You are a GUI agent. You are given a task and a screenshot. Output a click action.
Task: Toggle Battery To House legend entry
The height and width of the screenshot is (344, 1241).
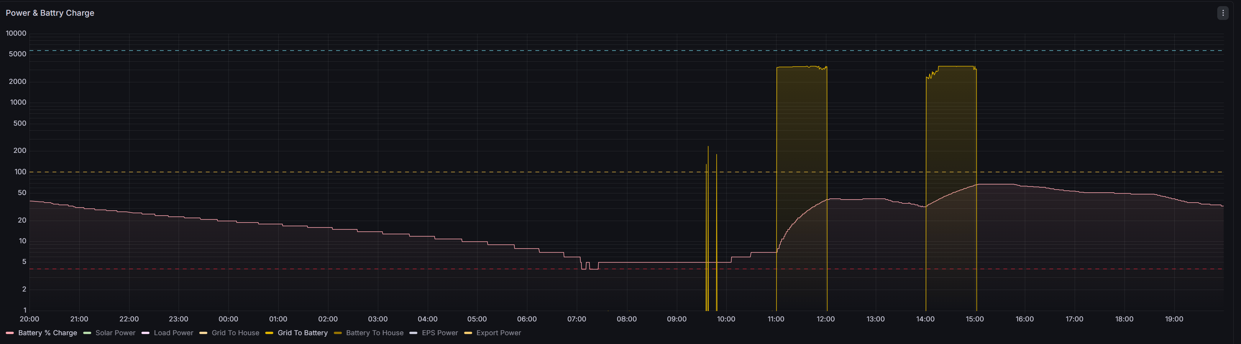click(x=375, y=333)
